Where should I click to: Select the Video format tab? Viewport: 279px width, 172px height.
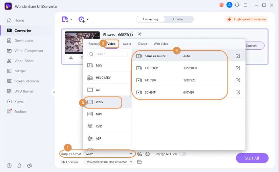111,43
